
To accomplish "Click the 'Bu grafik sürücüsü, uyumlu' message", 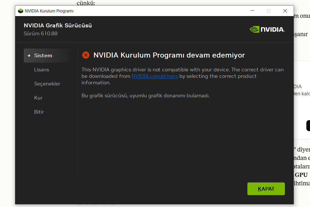I will tap(146, 96).
